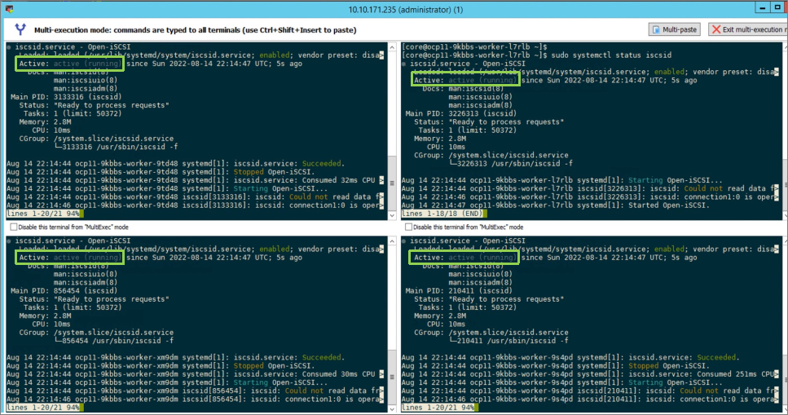Image resolution: width=788 pixels, height=415 pixels.
Task: Click the scrollbar thumb in the worker-xm9dm terminal
Action: 392,377
